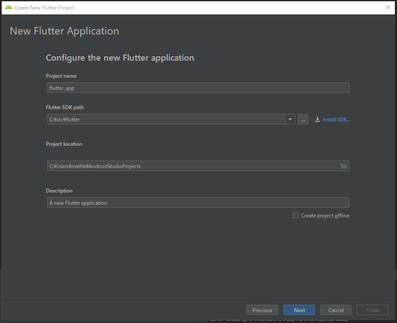Click the New Flutter Application title

pyautogui.click(x=64, y=31)
